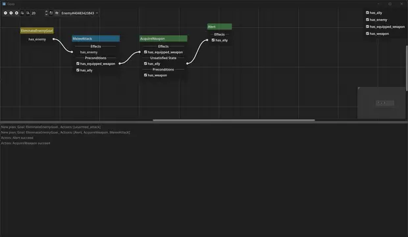Image resolution: width=408 pixels, height=237 pixels.
Task: Toggle has_equipped_weapon checkbox in state list
Action: coord(367,26)
